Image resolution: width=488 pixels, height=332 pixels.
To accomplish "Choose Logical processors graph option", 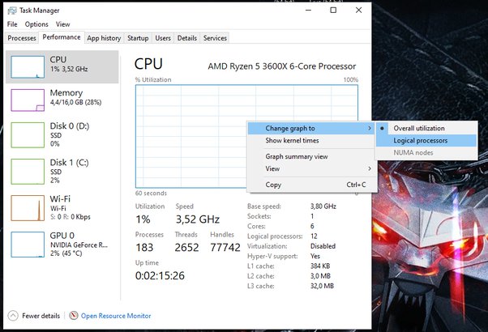I will tap(420, 140).
